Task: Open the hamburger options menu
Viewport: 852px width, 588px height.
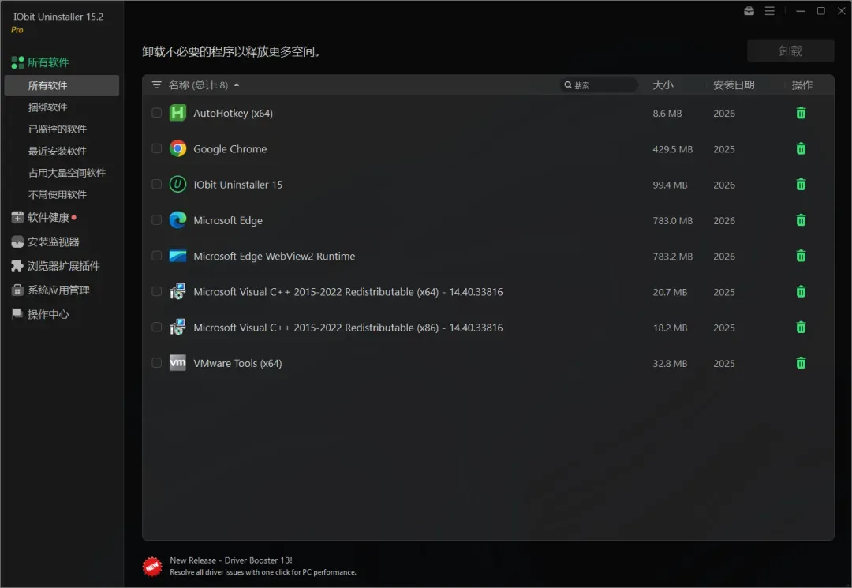Action: (769, 11)
